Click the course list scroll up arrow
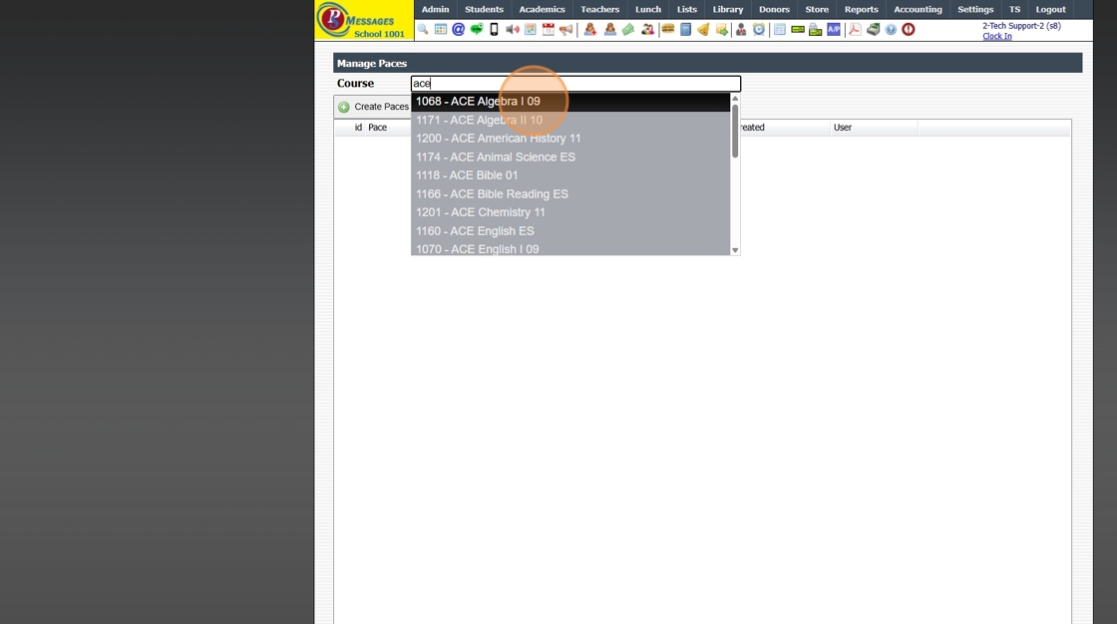The image size is (1117, 624). pos(735,99)
